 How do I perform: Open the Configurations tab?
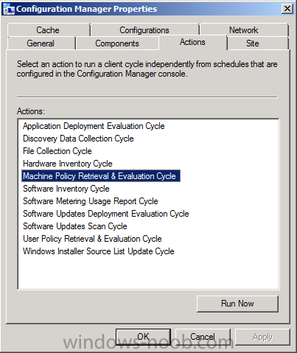coord(144,30)
